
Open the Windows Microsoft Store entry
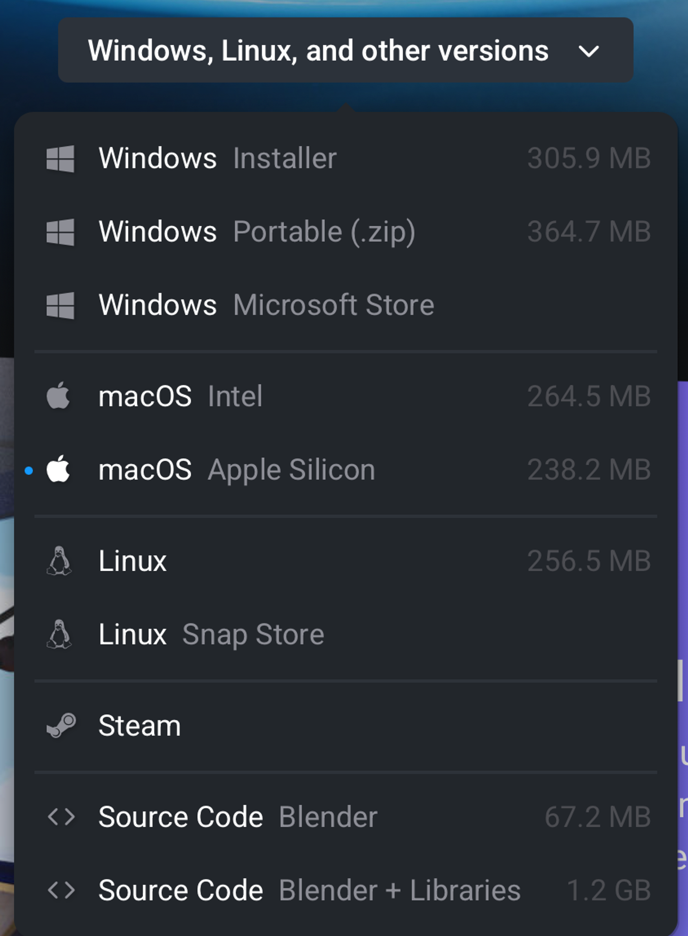[x=346, y=305]
